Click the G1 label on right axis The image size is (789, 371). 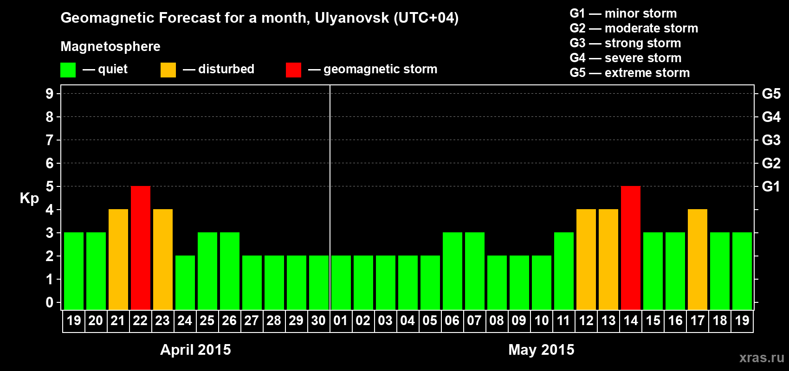click(771, 186)
